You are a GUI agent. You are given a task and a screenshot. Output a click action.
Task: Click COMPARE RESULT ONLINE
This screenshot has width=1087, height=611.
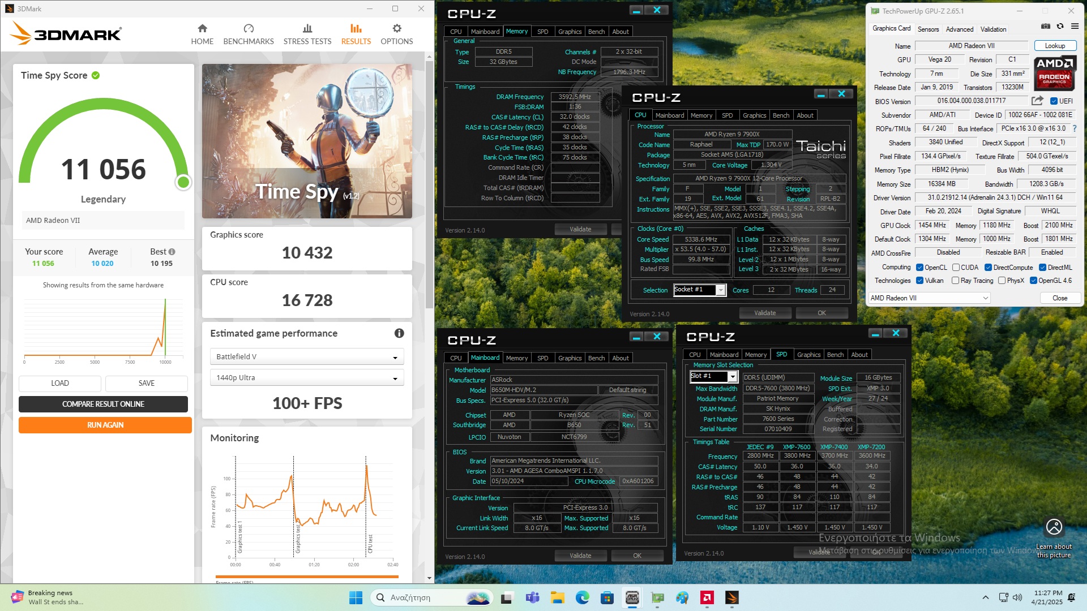103,404
